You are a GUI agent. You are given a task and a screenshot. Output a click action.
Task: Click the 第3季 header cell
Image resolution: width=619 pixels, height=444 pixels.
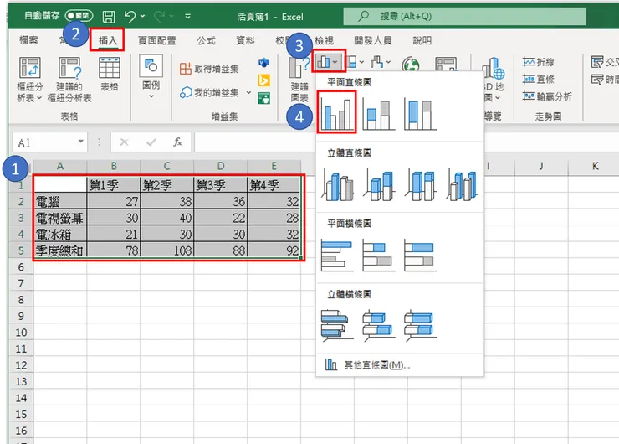pos(220,185)
